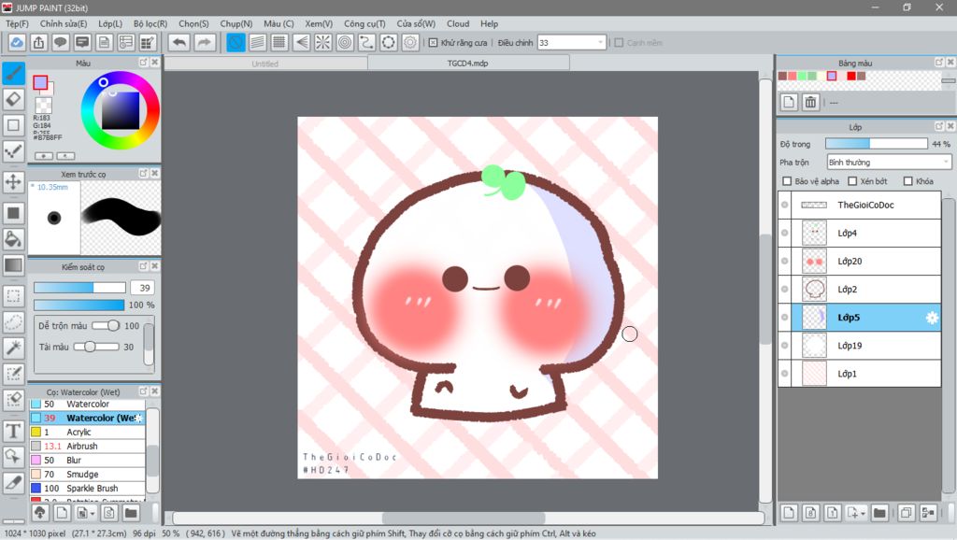
Task: Select the Eraser tool
Action: (13, 99)
